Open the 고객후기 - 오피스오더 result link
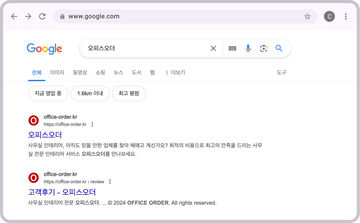The image size is (360, 223). click(62, 192)
